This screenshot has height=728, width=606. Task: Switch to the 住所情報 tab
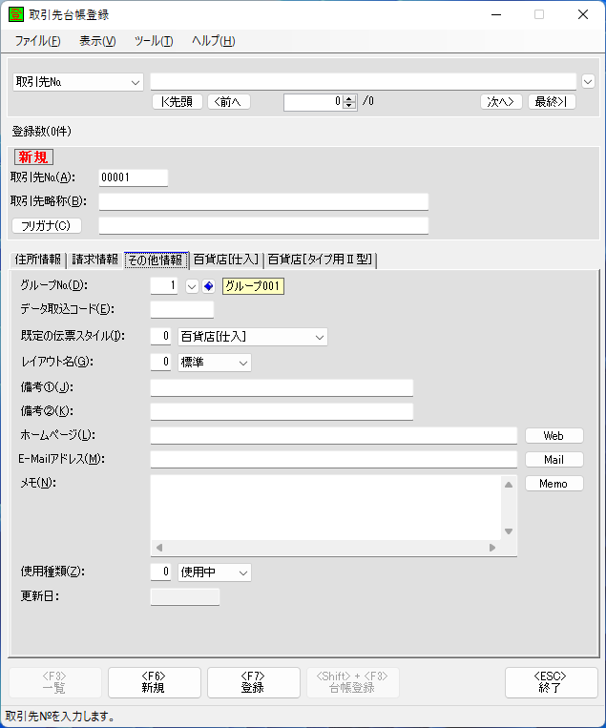[x=38, y=260]
